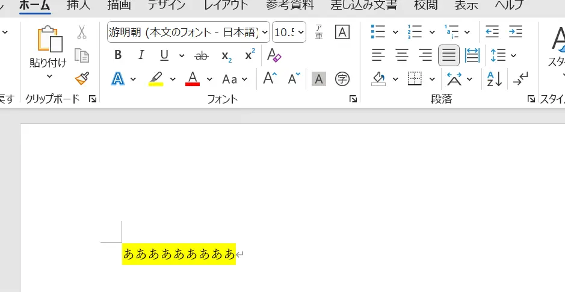
Task: Toggle Underline formatting
Action: 164,55
